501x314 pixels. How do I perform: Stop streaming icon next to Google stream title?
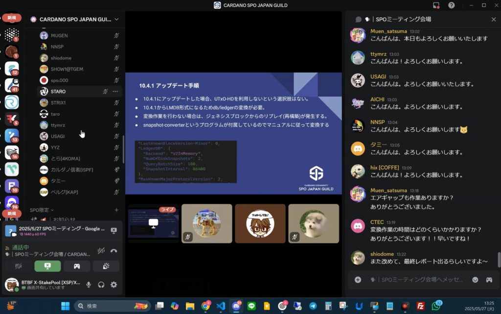114,231
